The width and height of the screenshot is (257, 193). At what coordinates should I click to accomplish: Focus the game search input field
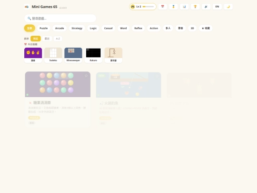[x=60, y=19]
